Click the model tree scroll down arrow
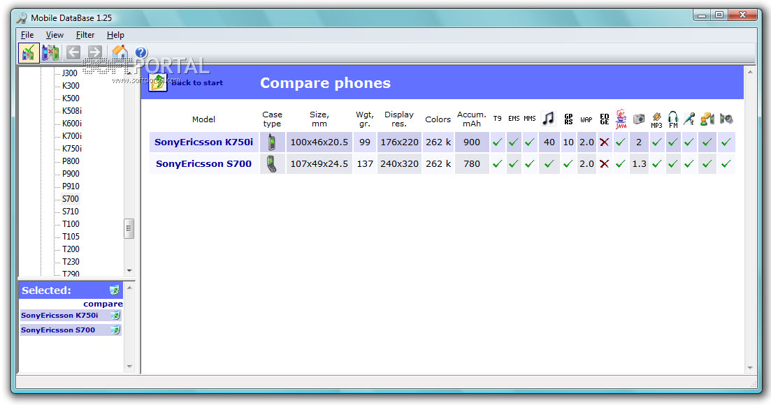 click(129, 270)
